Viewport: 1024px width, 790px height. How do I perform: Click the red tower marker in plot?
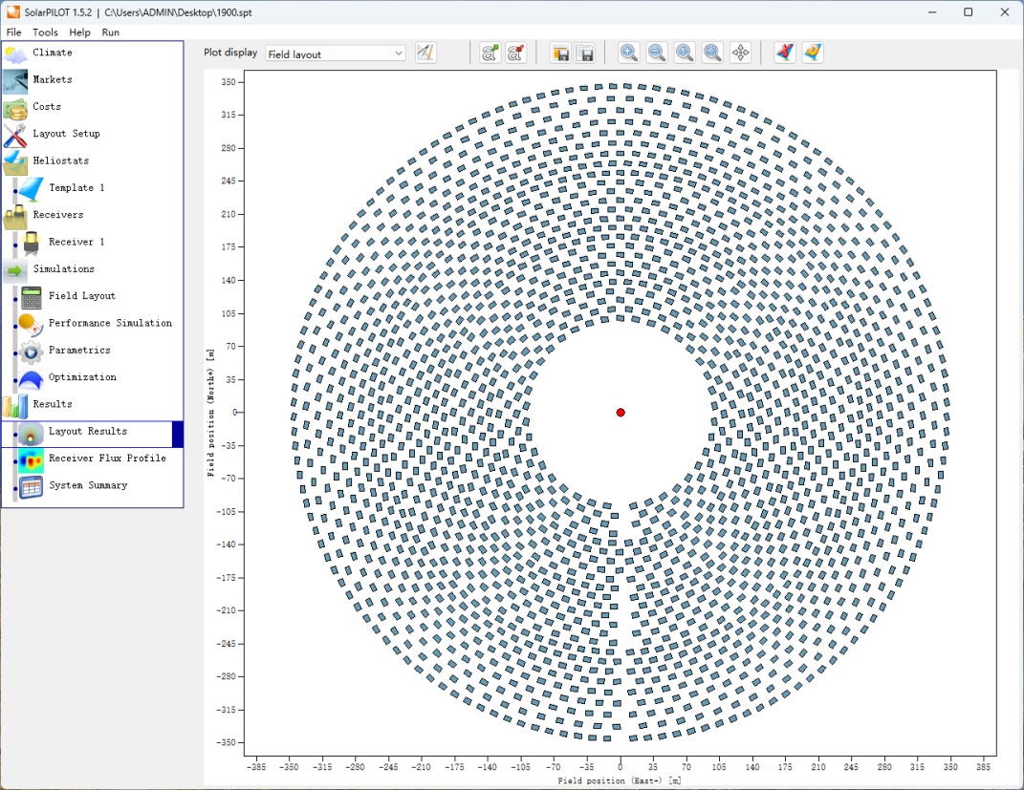point(621,413)
